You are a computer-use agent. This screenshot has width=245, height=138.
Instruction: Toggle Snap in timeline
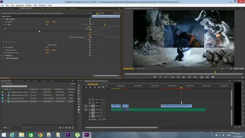[90, 87]
